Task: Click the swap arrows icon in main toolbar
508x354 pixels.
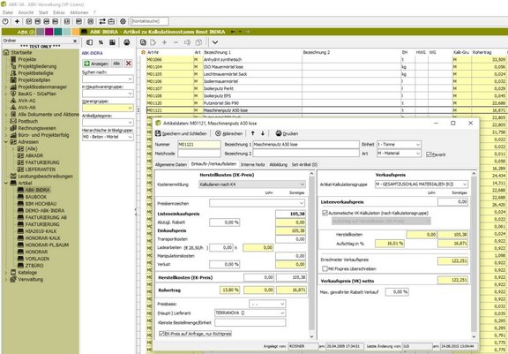Action: point(102,21)
